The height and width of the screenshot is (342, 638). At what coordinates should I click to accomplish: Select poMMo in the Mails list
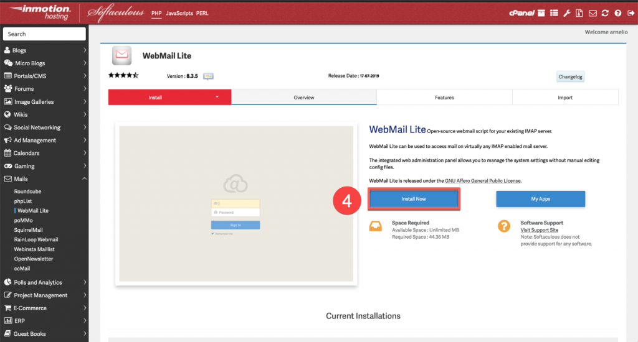click(23, 220)
